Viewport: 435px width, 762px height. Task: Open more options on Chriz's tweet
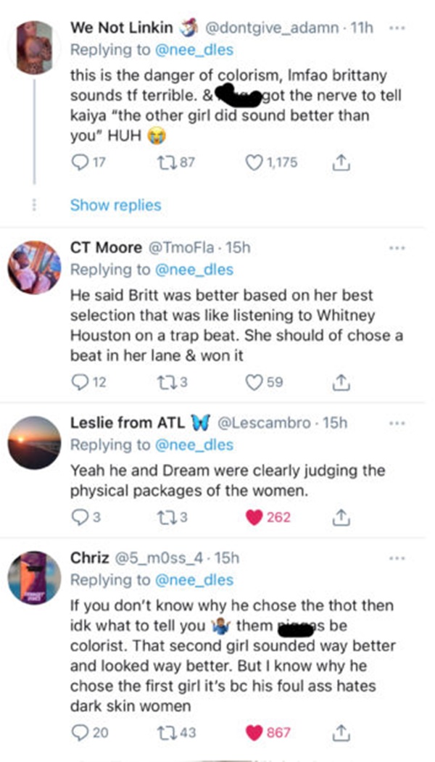[x=397, y=558]
